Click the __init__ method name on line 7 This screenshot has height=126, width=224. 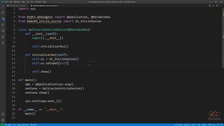point(39,34)
